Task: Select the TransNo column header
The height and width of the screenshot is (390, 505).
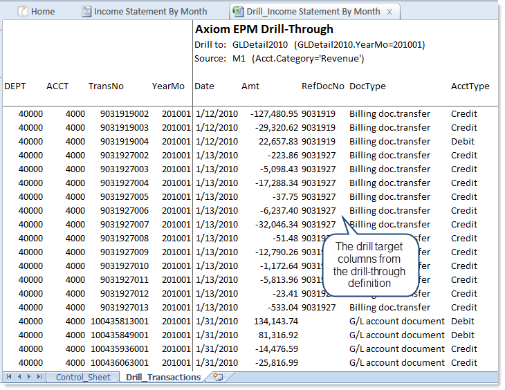Action: (x=106, y=86)
